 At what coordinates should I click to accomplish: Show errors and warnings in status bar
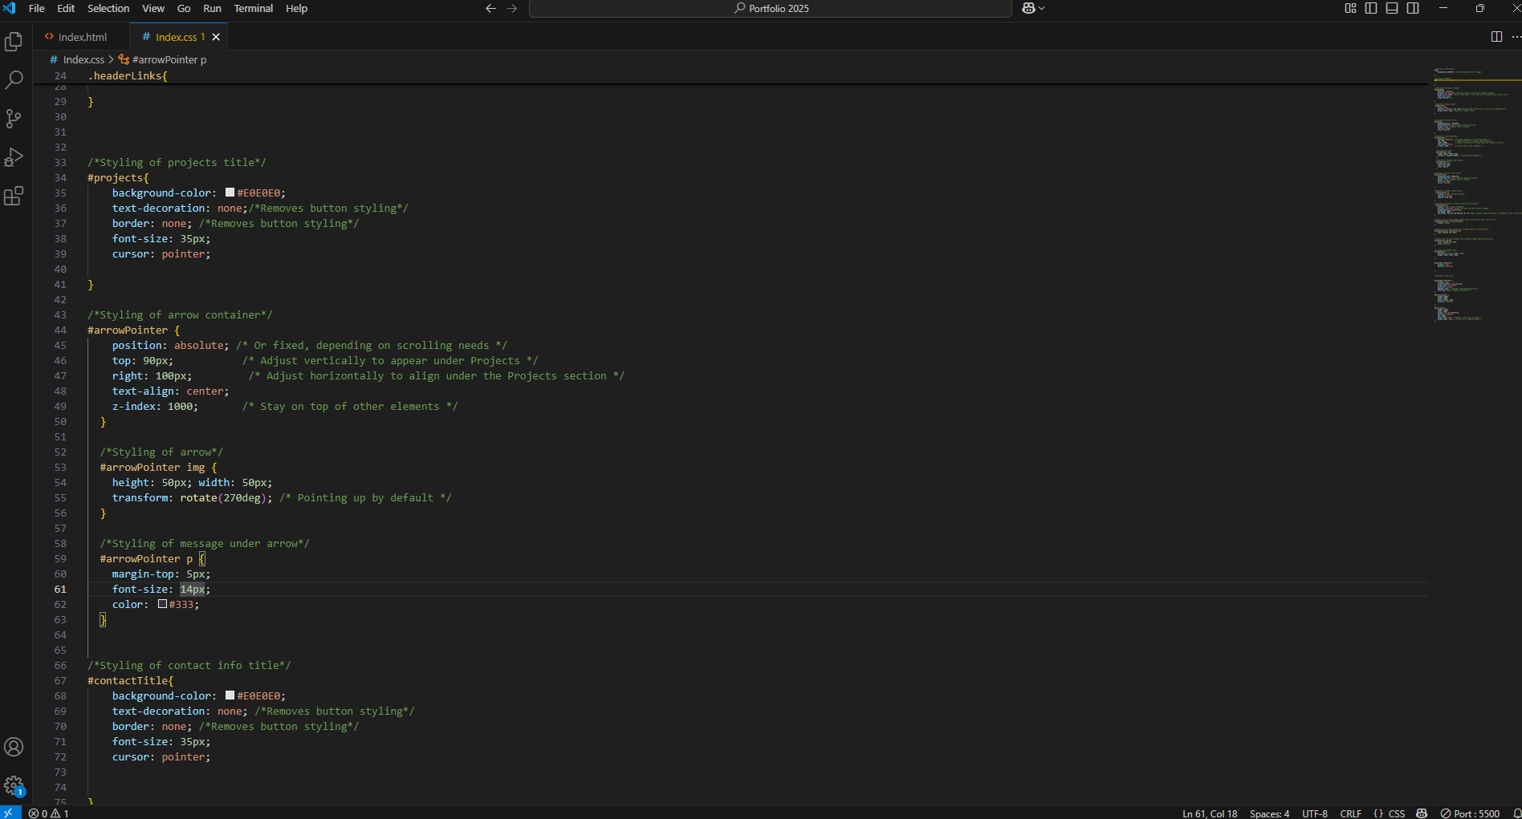click(x=48, y=813)
